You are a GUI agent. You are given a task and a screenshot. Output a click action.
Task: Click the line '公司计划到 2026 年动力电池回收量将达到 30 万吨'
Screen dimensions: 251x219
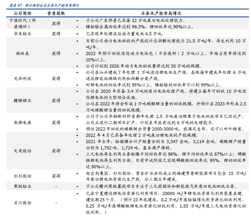pyautogui.click(x=144, y=66)
